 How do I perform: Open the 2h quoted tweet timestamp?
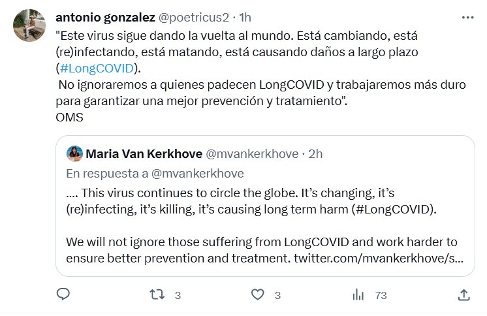315,155
